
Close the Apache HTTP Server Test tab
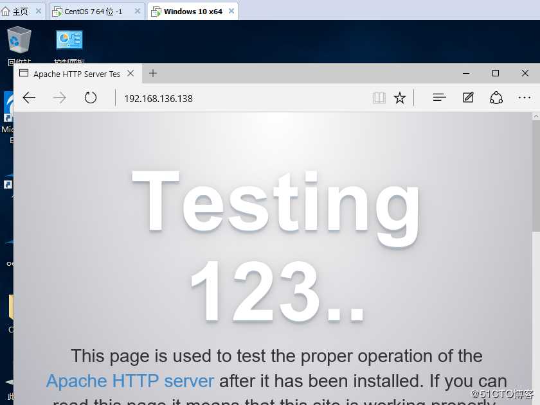(x=130, y=73)
